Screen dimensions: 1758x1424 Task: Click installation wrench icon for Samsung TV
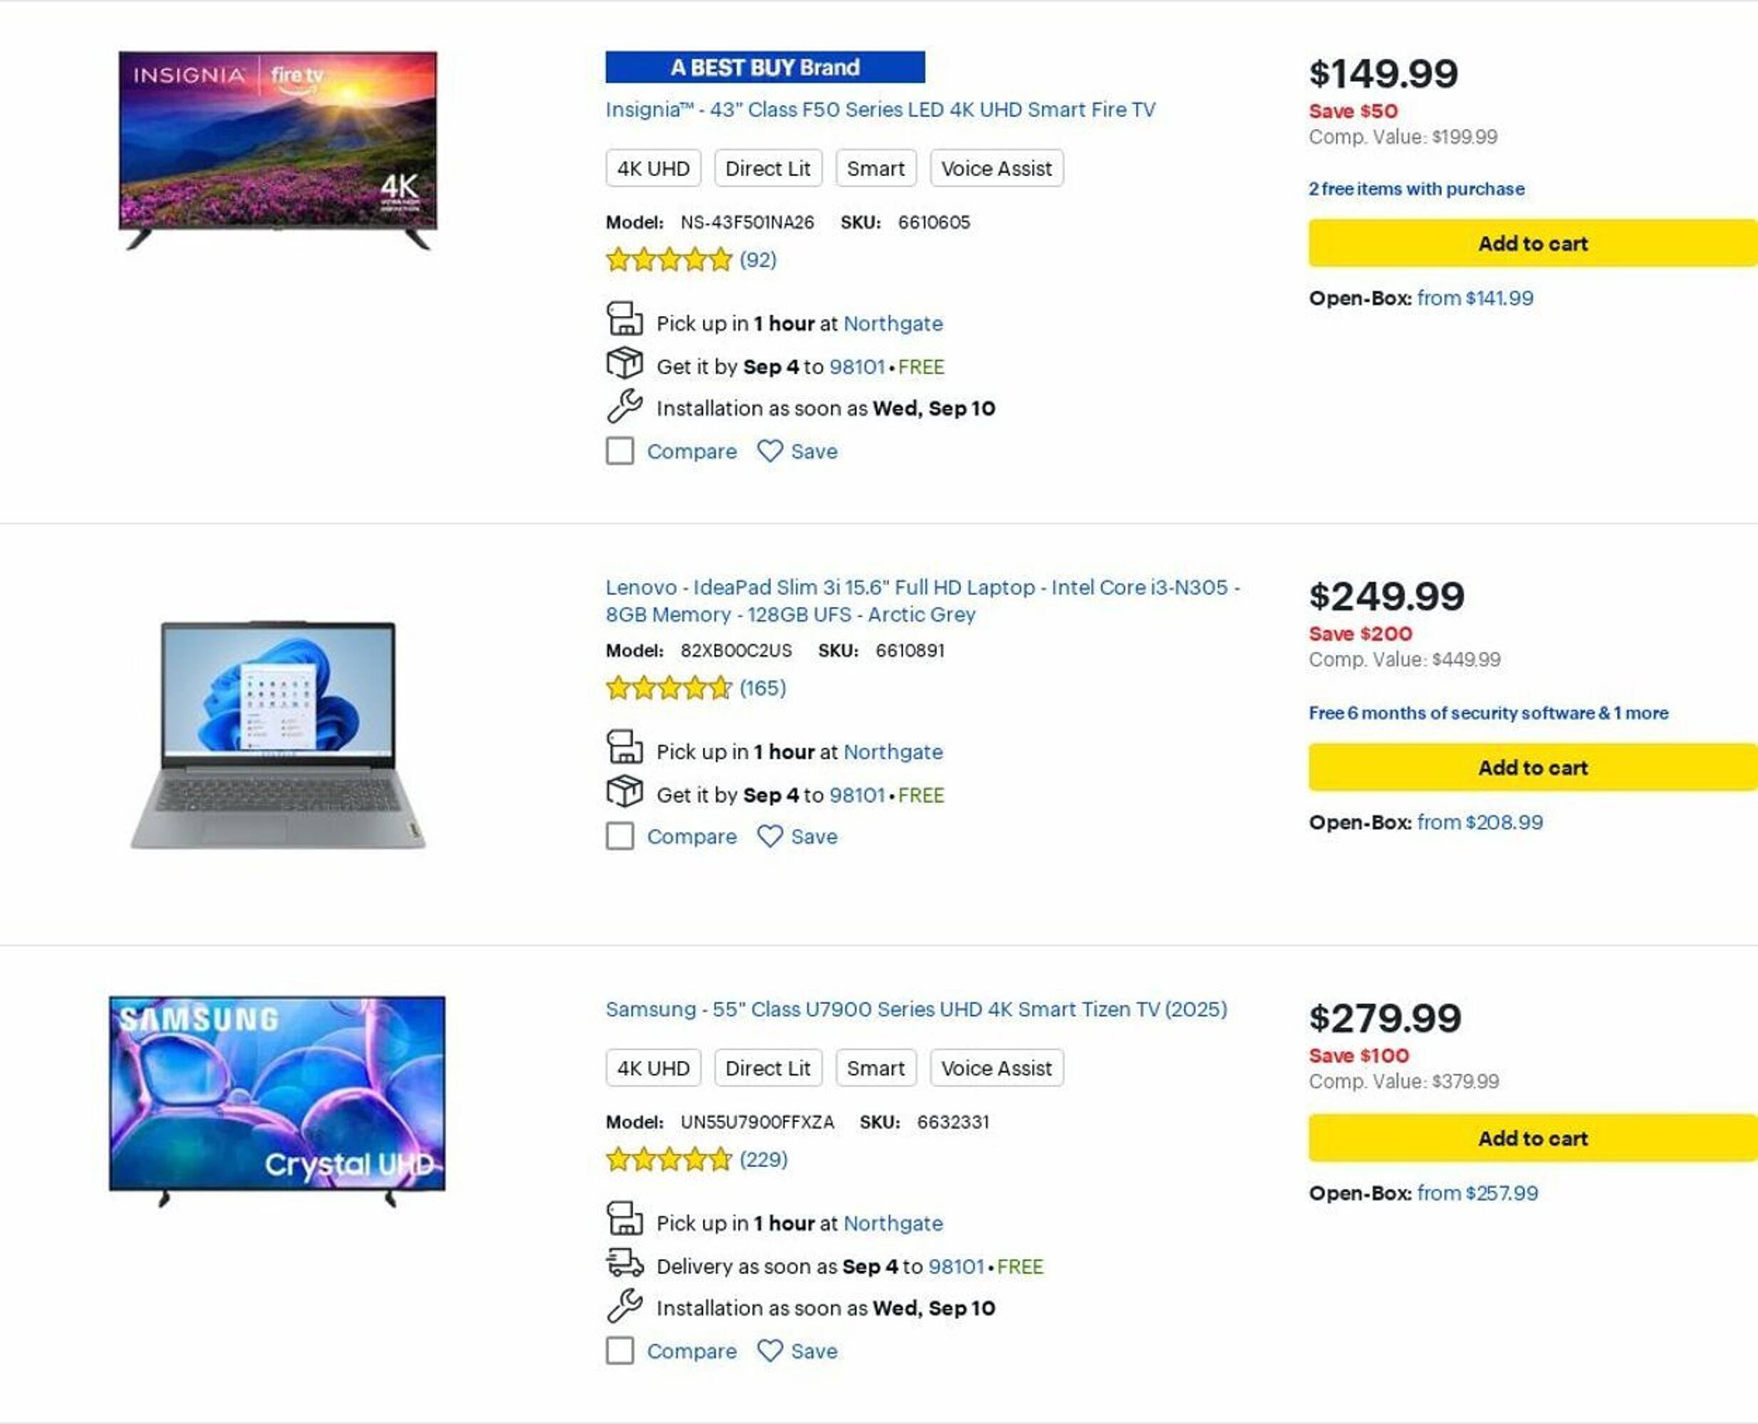[625, 1305]
